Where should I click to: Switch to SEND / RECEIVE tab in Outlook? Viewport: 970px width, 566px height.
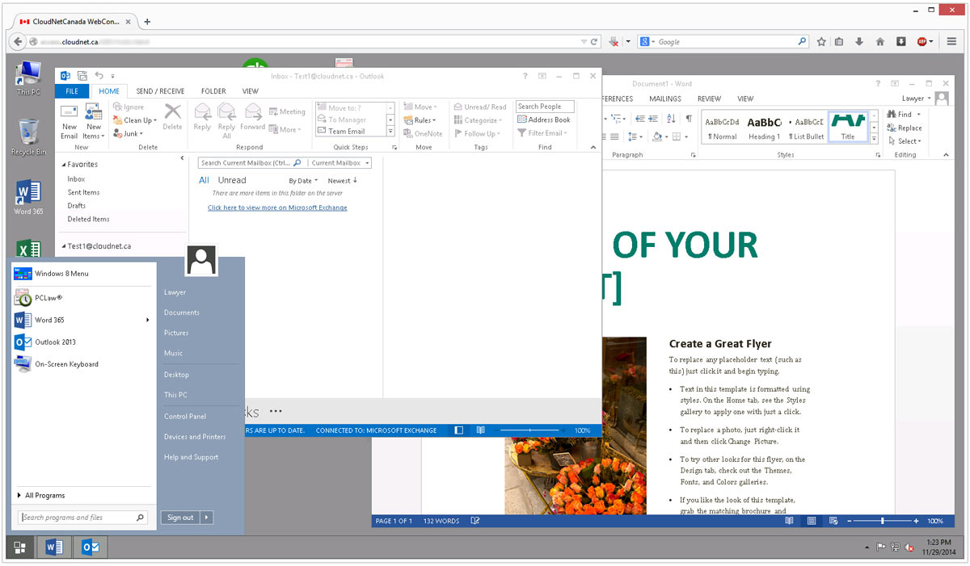point(160,91)
